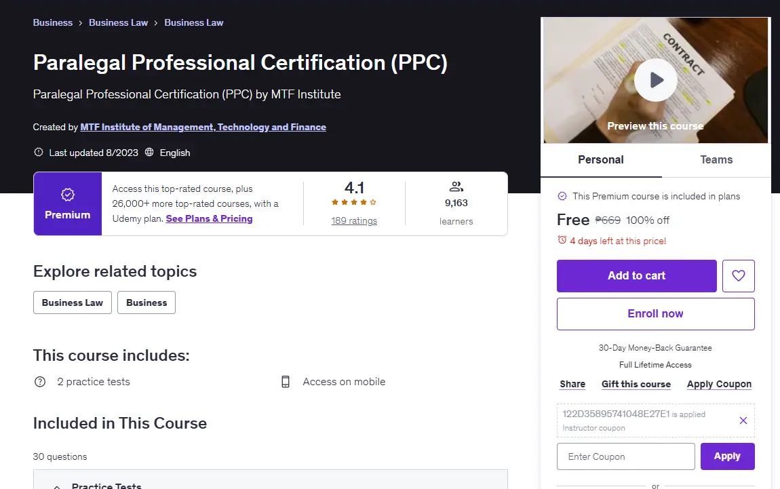Image resolution: width=780 pixels, height=489 pixels.
Task: Click the '30-Day Money-Back Guarantee' text
Action: (655, 348)
